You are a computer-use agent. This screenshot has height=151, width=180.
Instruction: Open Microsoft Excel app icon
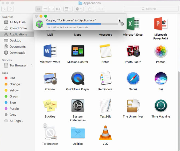(x=133, y=24)
